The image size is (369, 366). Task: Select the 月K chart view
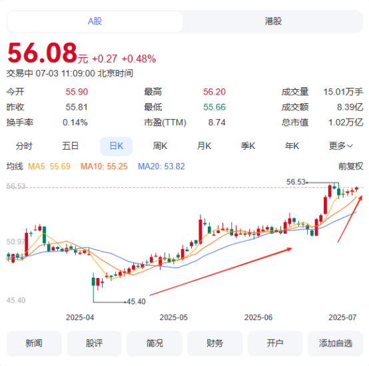204,146
